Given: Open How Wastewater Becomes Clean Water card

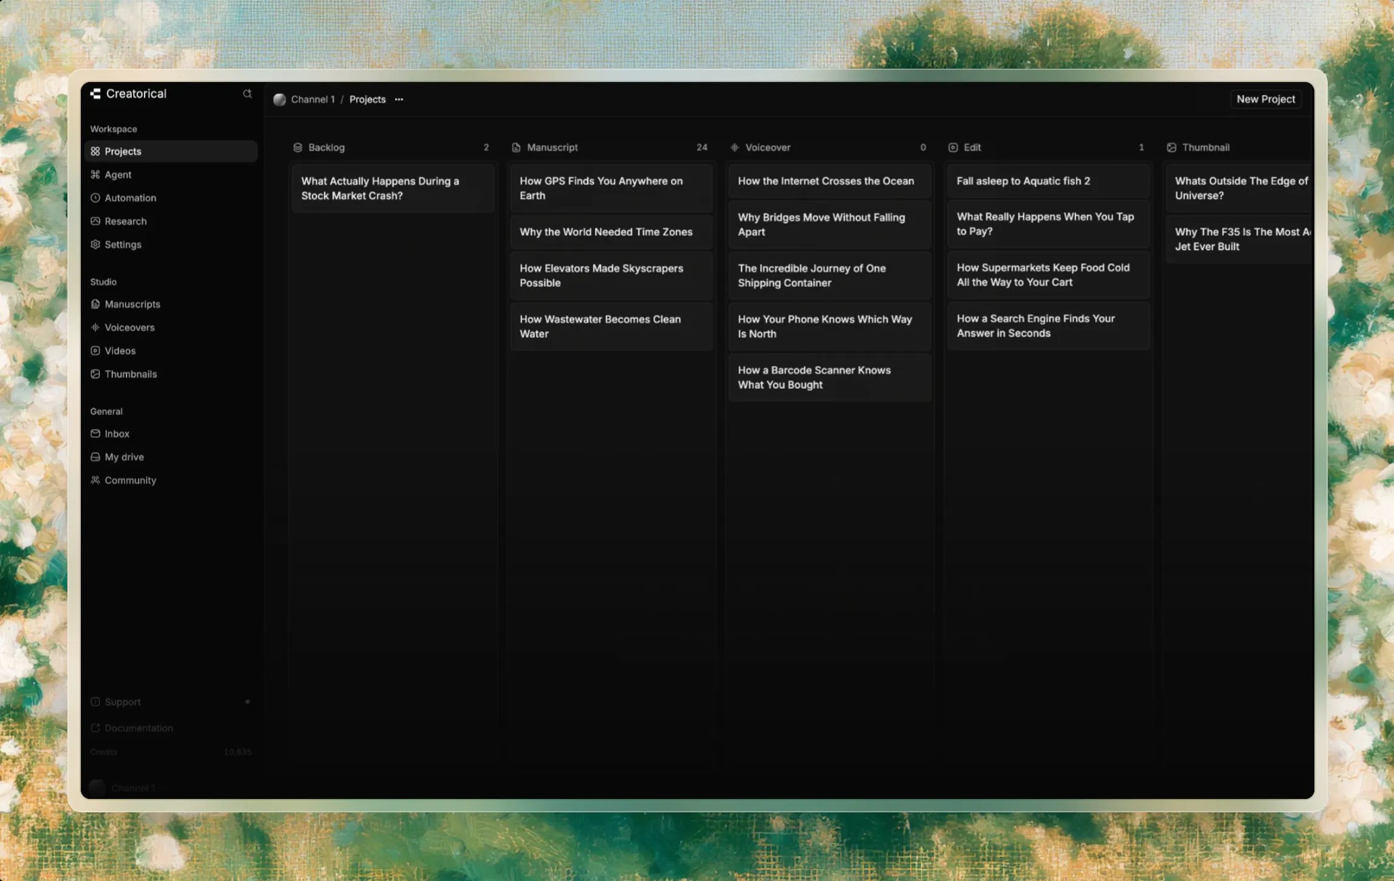Looking at the screenshot, I should (x=611, y=327).
